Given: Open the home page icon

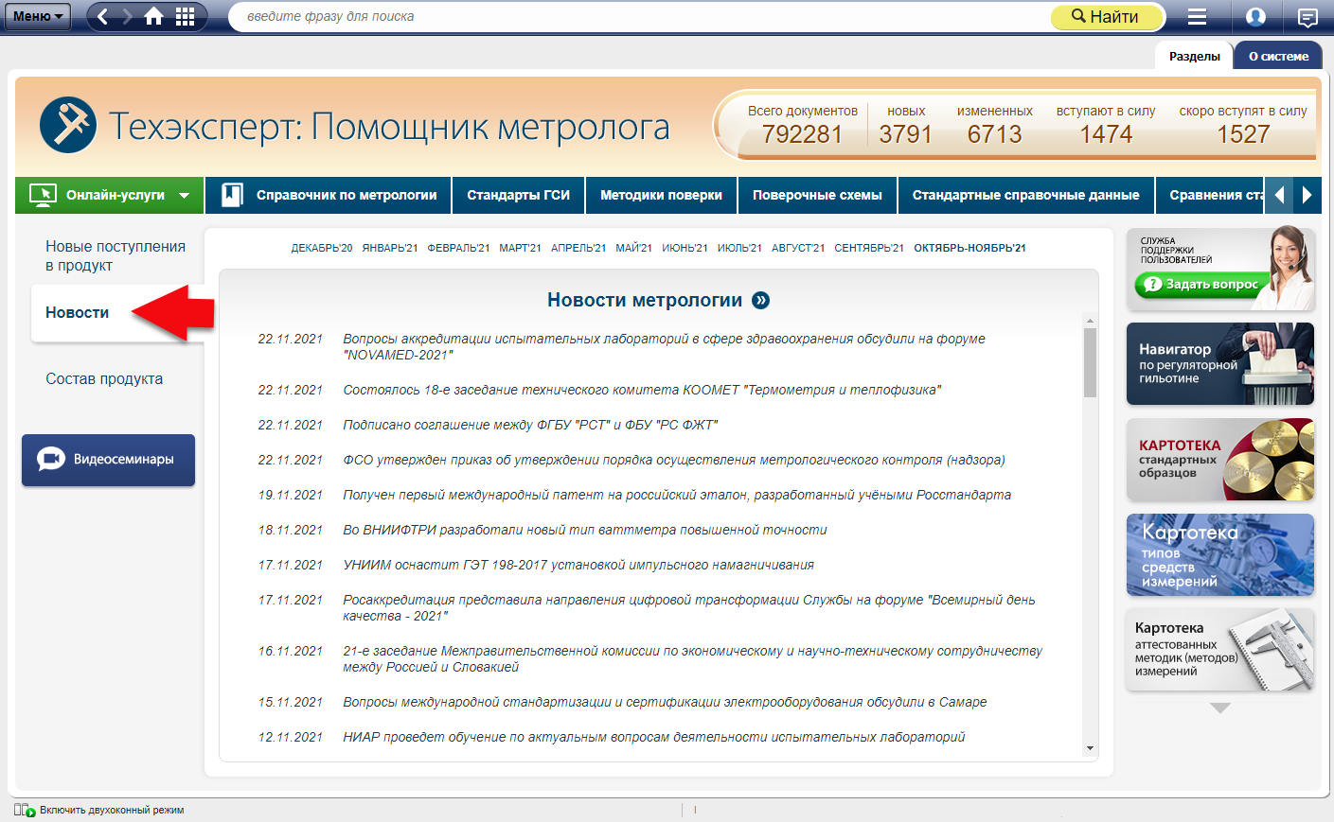Looking at the screenshot, I should (x=154, y=16).
